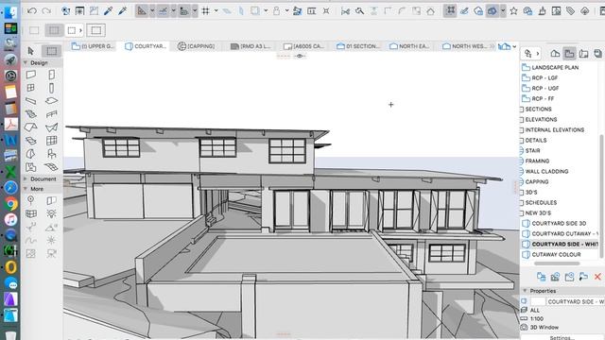Toggle the Guide Lines button
The image size is (605, 340).
pos(142,11)
